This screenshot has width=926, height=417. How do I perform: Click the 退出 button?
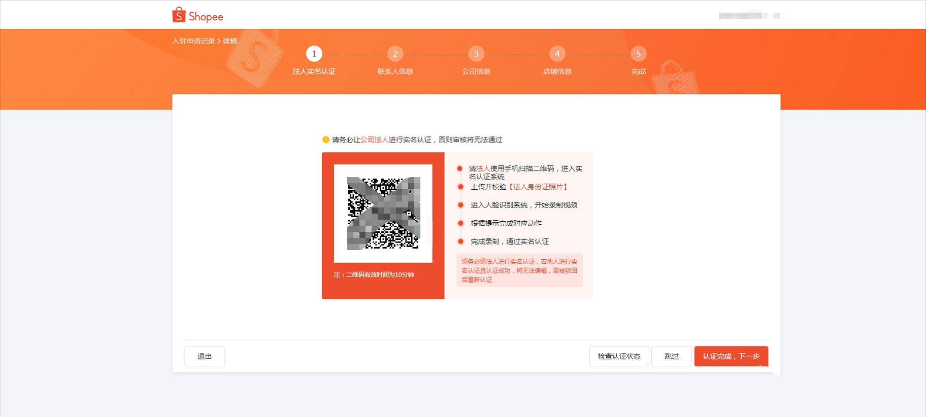pos(205,356)
